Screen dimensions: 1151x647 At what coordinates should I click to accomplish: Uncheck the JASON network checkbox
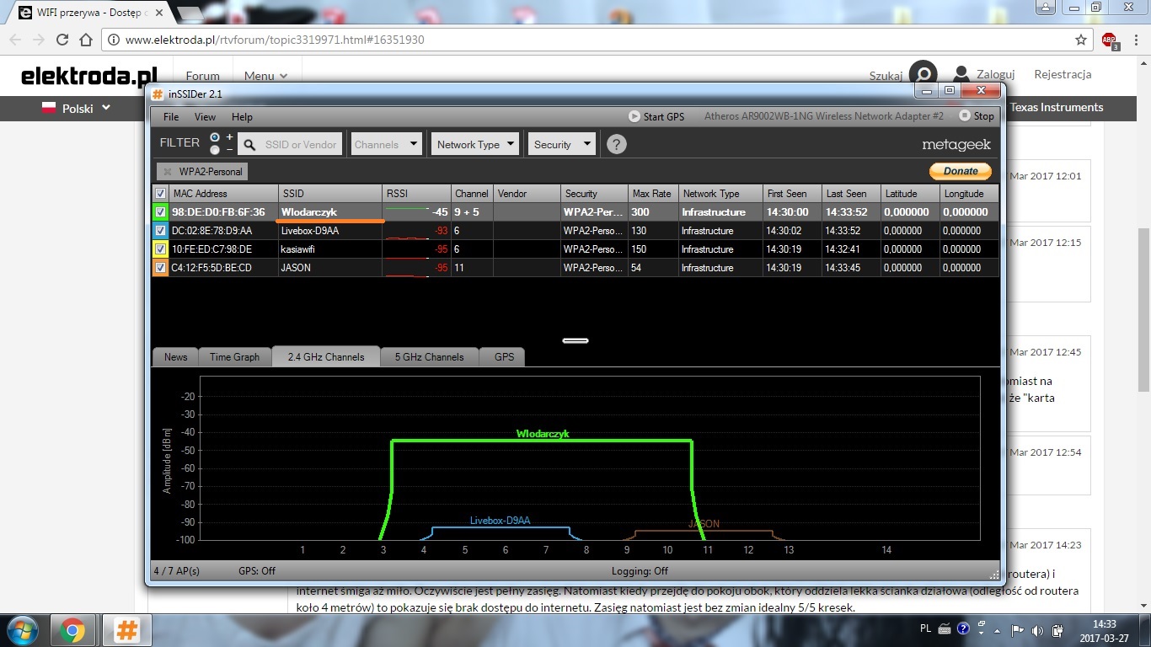[160, 268]
